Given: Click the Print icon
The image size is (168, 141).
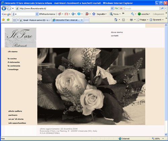Looking at the screenshot, I should 131,20.
